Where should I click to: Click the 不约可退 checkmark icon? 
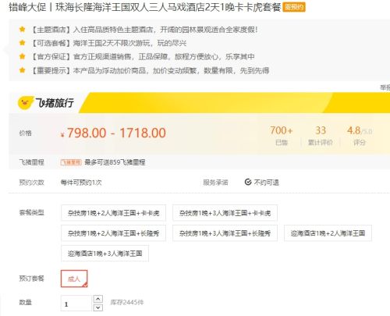point(248,182)
